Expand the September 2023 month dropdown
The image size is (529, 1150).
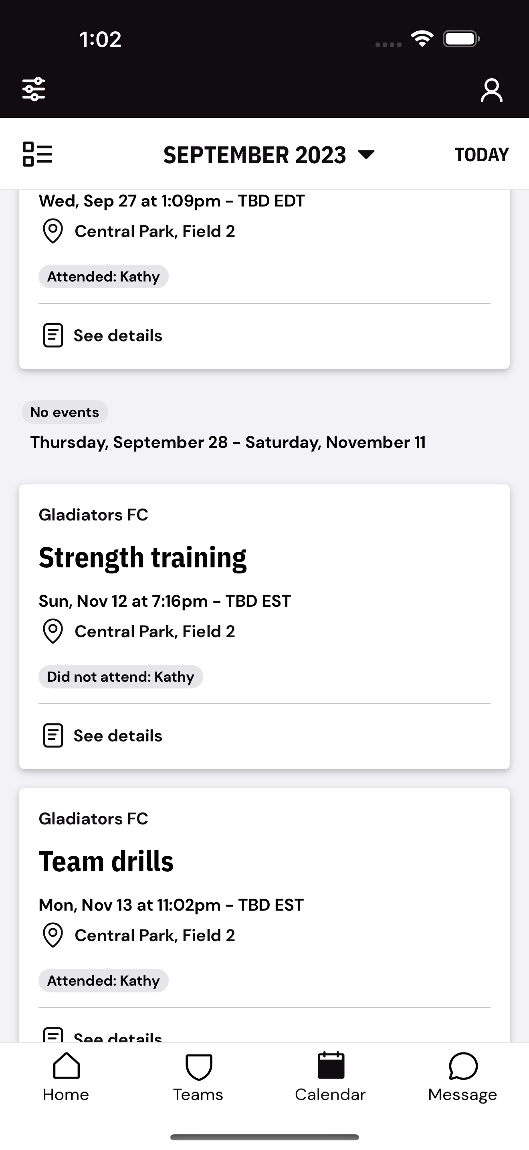(269, 155)
